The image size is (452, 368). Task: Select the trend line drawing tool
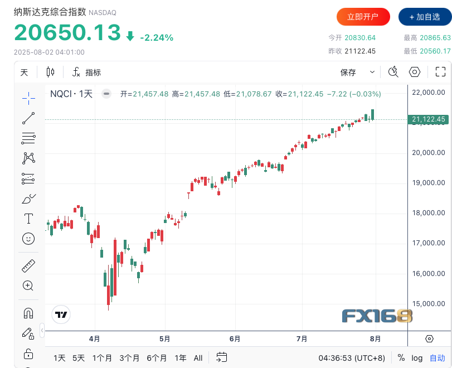tap(28, 118)
